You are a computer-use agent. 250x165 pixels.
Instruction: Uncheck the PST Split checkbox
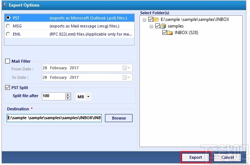(7, 87)
